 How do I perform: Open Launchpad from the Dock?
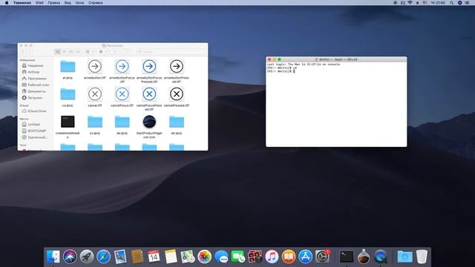point(87,257)
